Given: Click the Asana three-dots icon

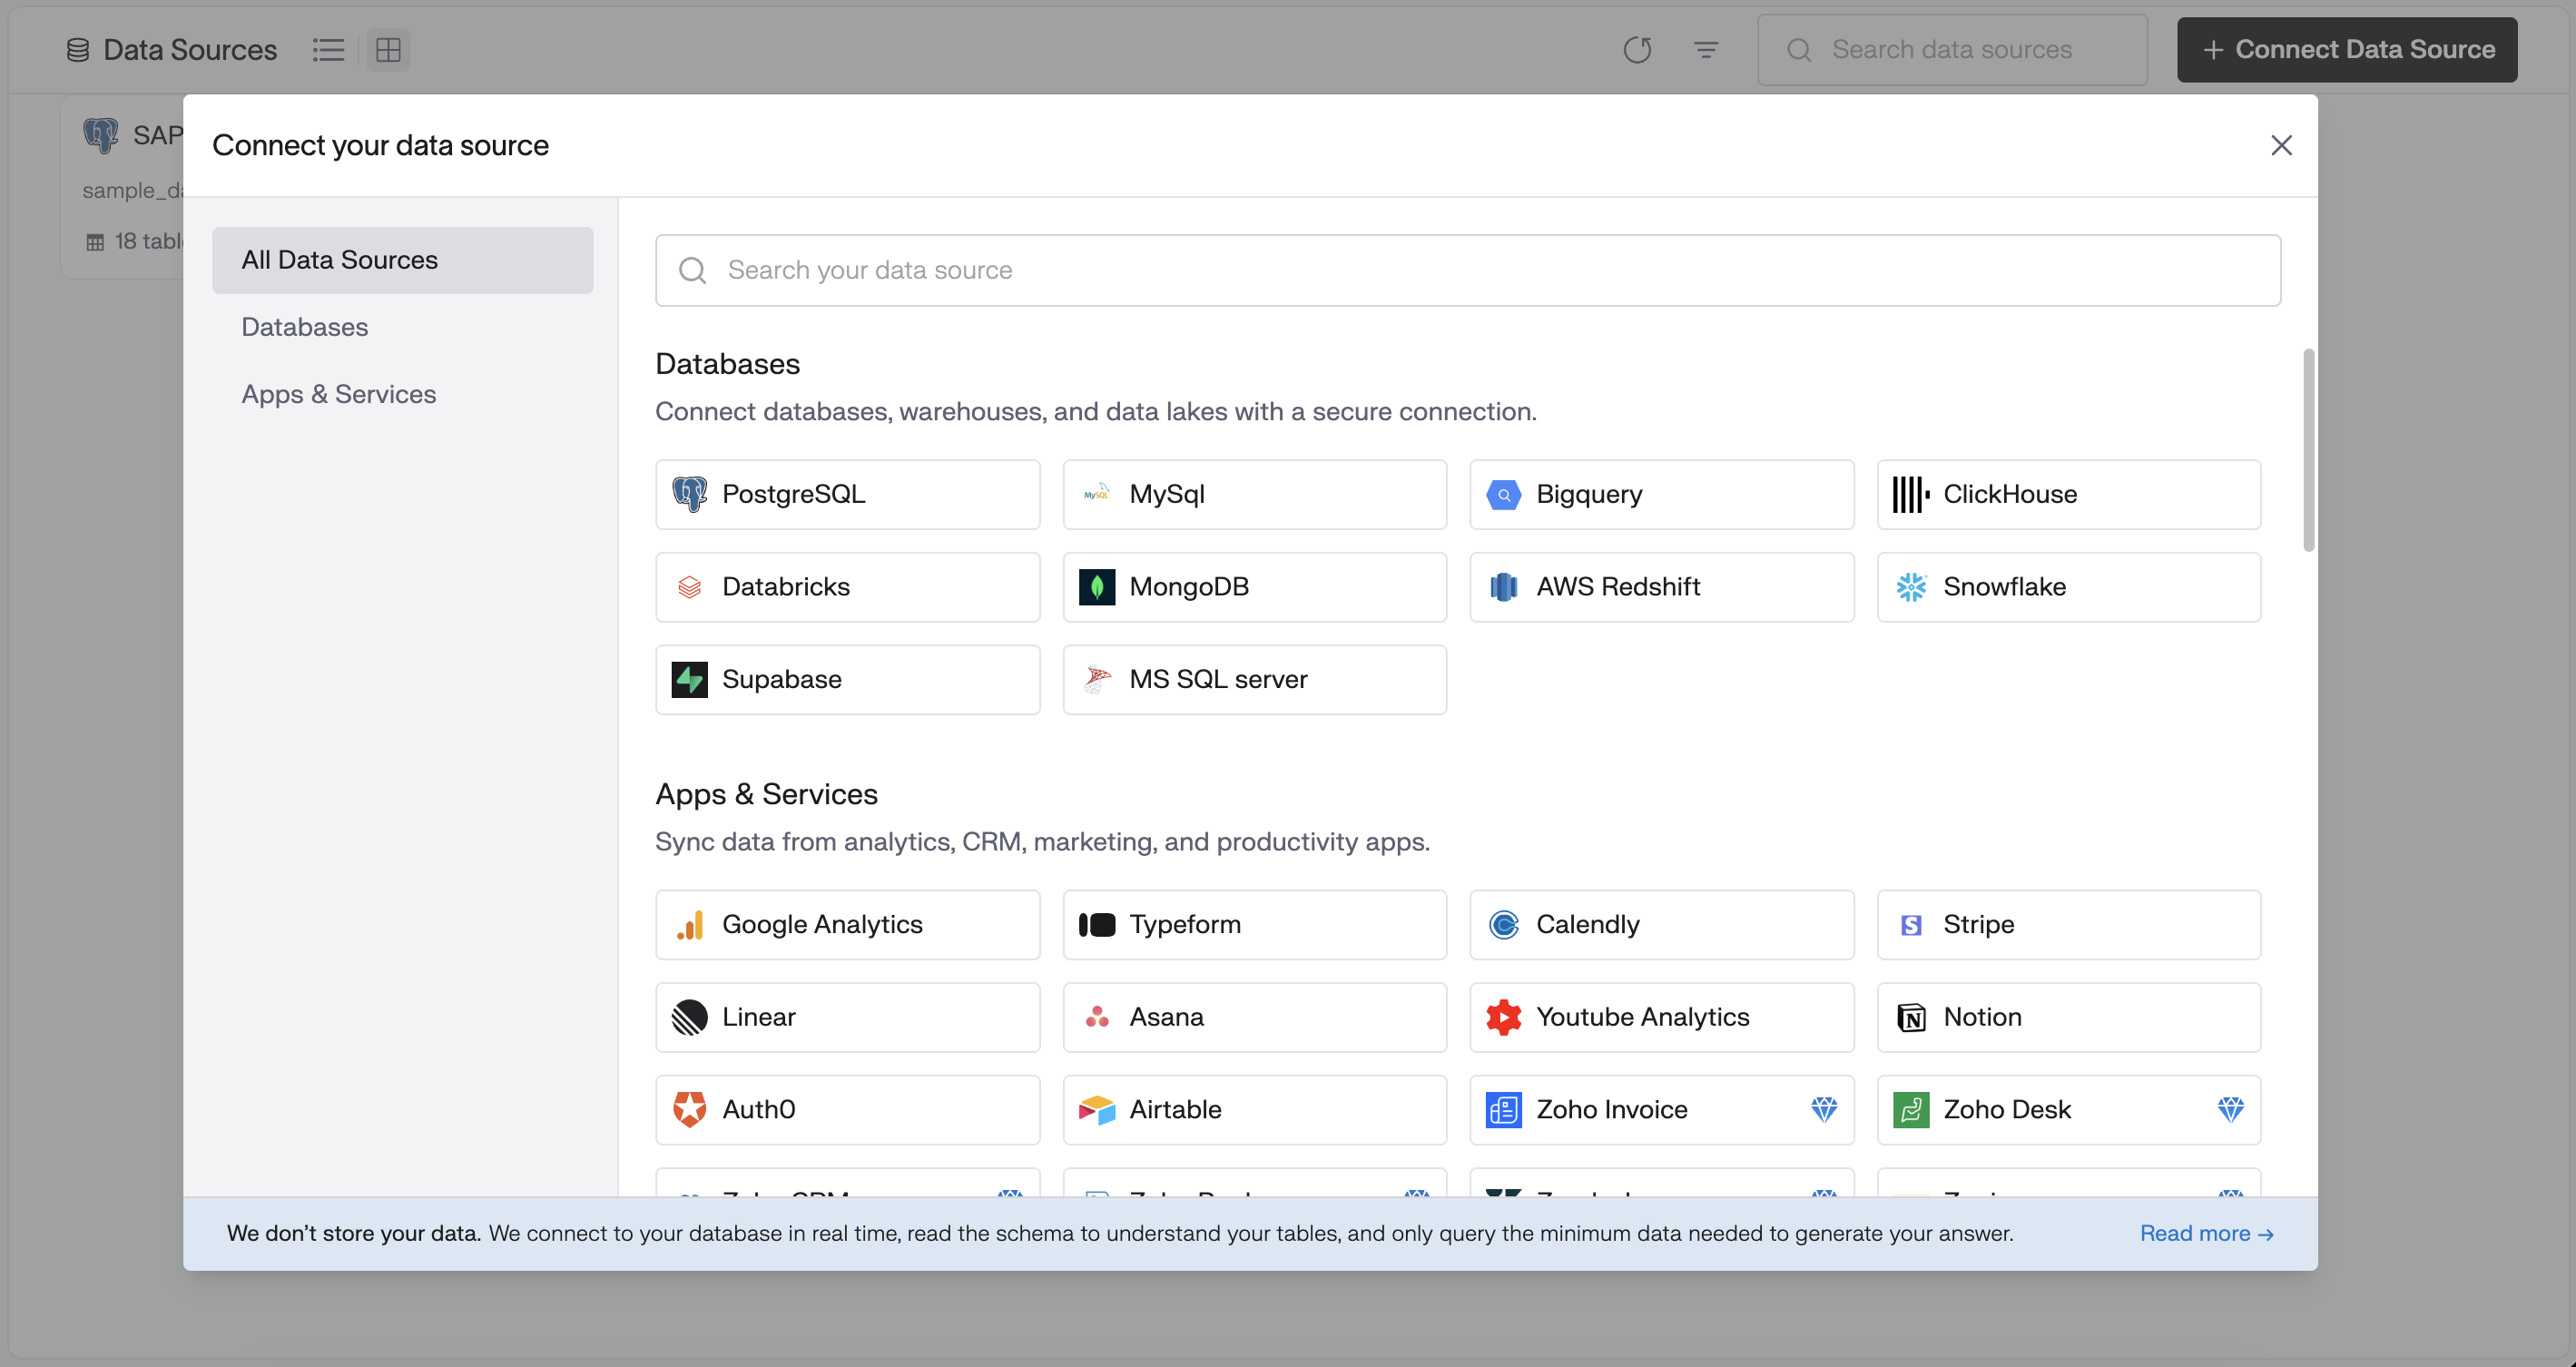Looking at the screenshot, I should coord(1096,1017).
